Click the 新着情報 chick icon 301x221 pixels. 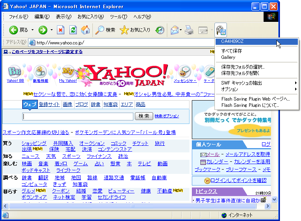[x=40, y=71]
